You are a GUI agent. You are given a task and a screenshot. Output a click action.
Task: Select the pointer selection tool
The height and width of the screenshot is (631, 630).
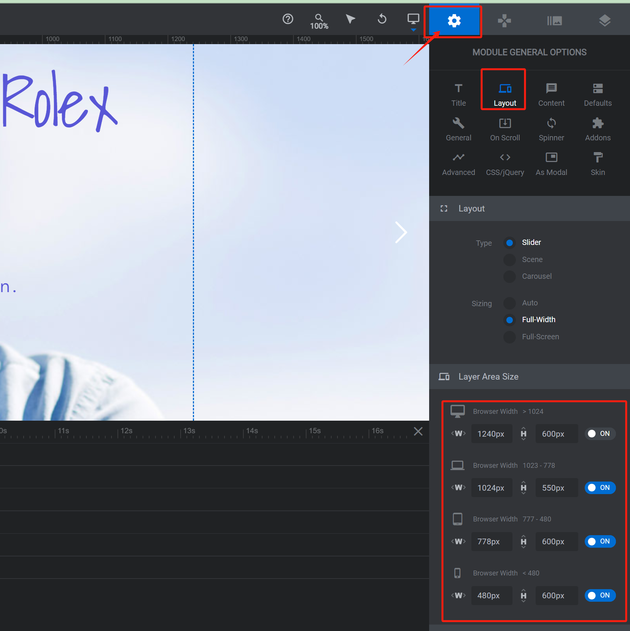tap(350, 19)
